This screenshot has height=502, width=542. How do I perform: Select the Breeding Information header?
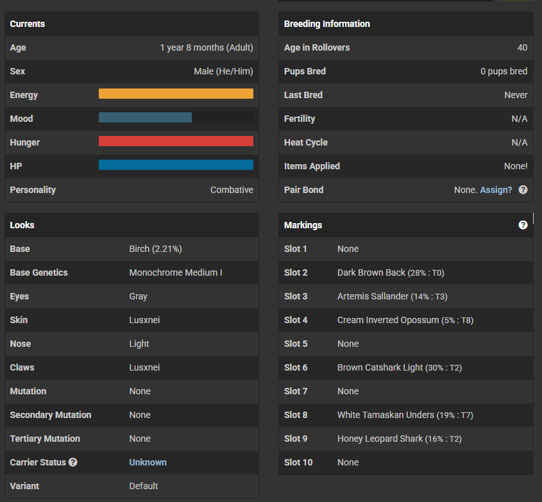tap(327, 24)
